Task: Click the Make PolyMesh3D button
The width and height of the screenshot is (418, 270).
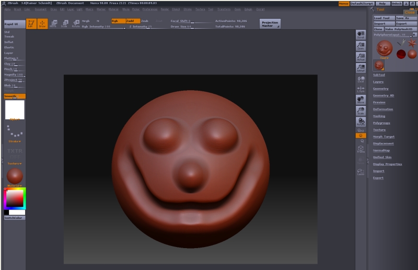Action: tap(400, 29)
